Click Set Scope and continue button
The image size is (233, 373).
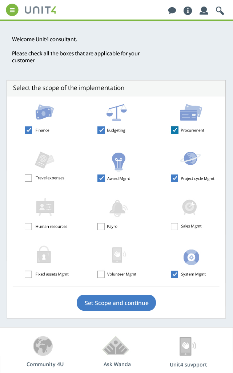[116, 303]
